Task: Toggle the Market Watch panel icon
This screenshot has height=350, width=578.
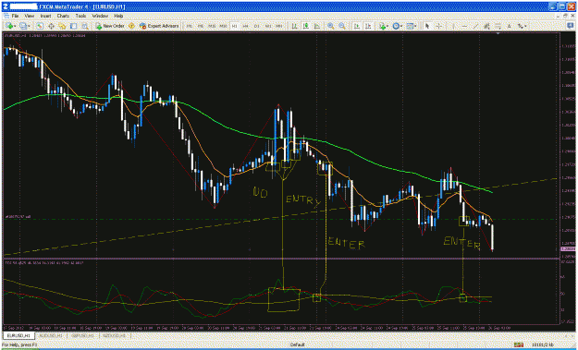Action: [x=40, y=26]
